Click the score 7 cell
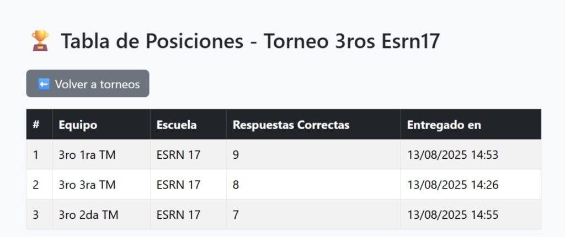This screenshot has width=565, height=237. (313, 214)
